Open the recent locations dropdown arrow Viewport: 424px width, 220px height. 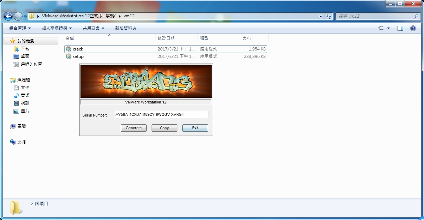pyautogui.click(x=25, y=17)
